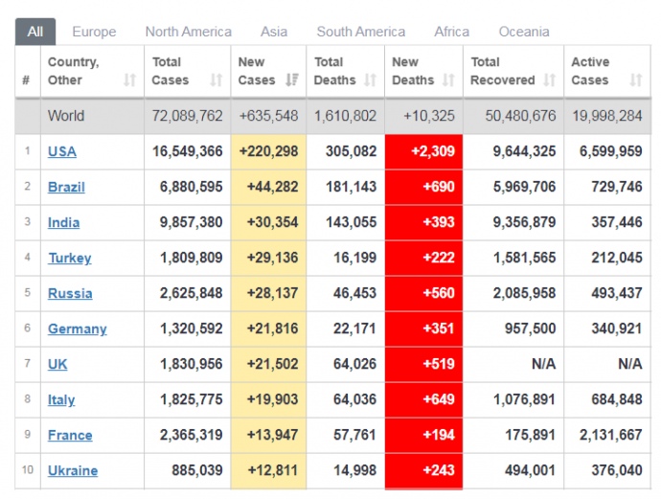This screenshot has width=661, height=499.
Task: Select the Africa tab
Action: coord(451,32)
